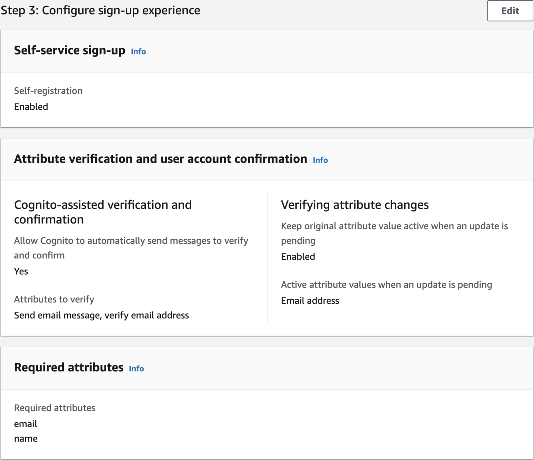Click the Cognito-assisted verification and confirmation subheading
This screenshot has height=460, width=534.
pos(103,212)
